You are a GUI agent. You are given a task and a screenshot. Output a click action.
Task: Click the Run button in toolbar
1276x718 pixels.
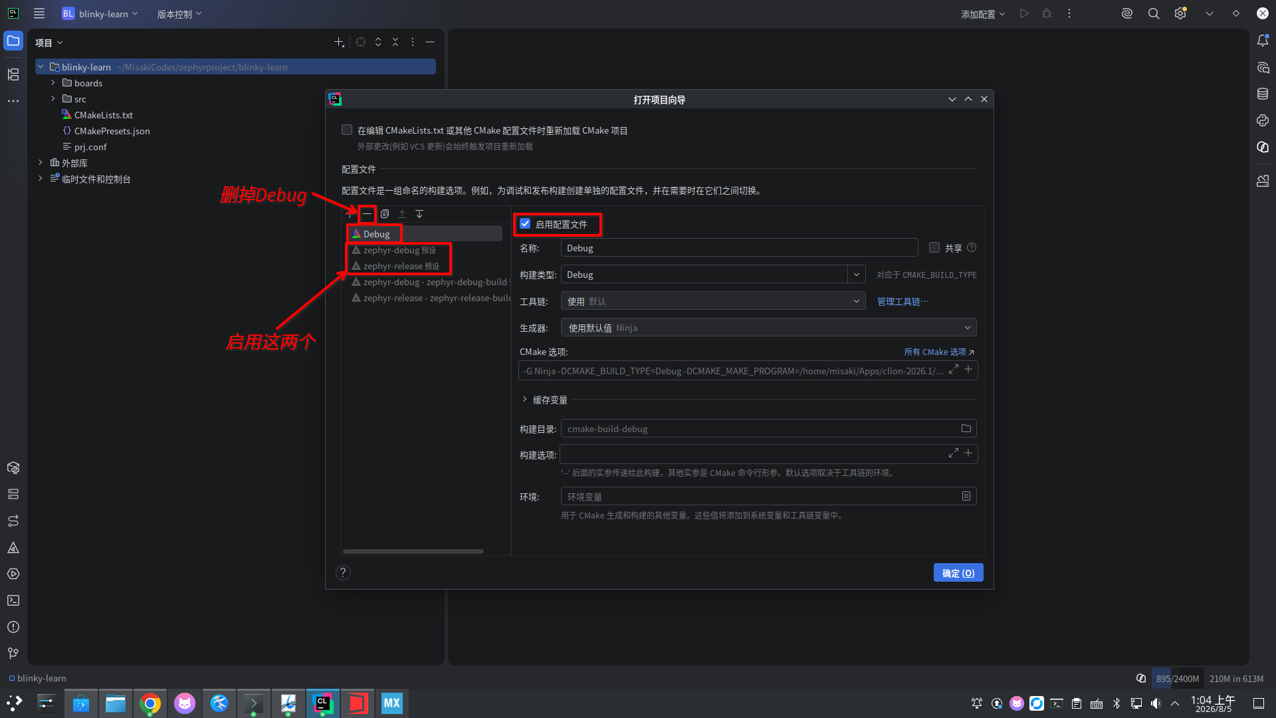[x=1024, y=13]
